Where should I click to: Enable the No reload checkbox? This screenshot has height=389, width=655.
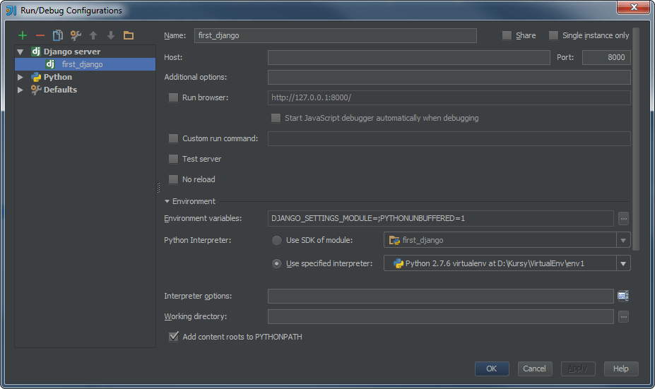[x=173, y=179]
